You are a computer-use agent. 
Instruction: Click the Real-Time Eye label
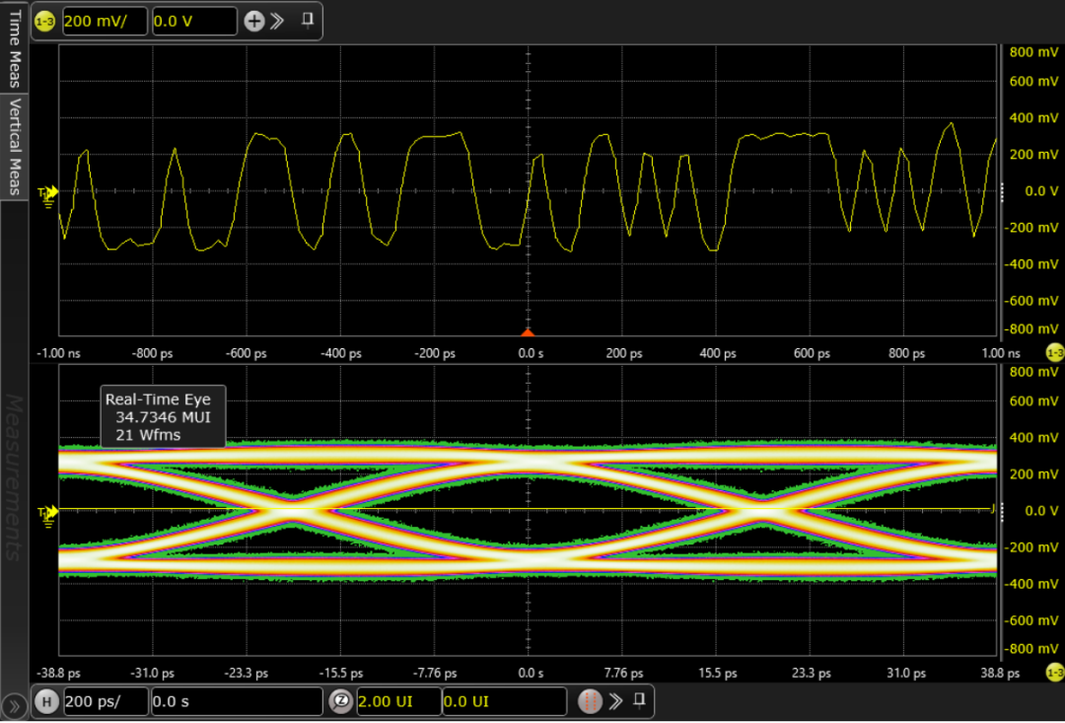[158, 399]
